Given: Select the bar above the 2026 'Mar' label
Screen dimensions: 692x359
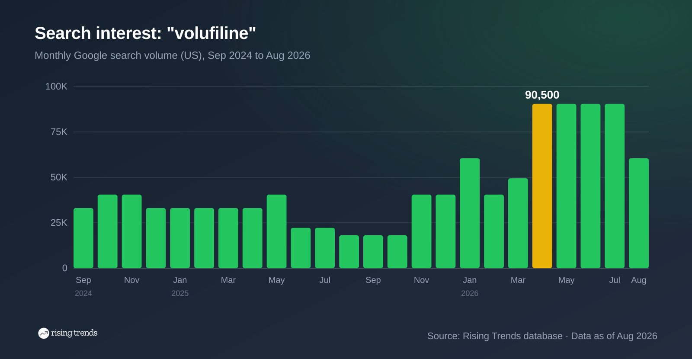Looking at the screenshot, I should [x=518, y=223].
